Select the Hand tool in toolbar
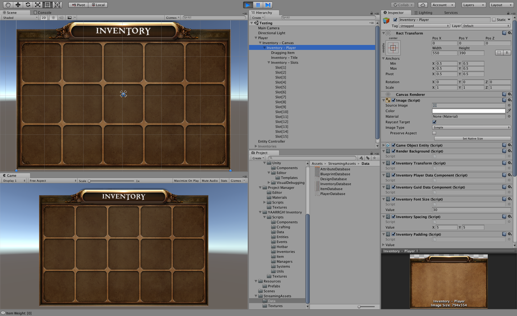 pos(8,5)
